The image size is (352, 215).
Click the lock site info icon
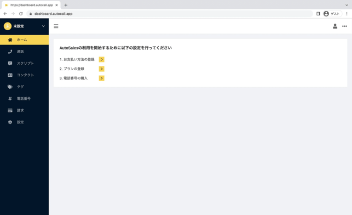[31, 14]
